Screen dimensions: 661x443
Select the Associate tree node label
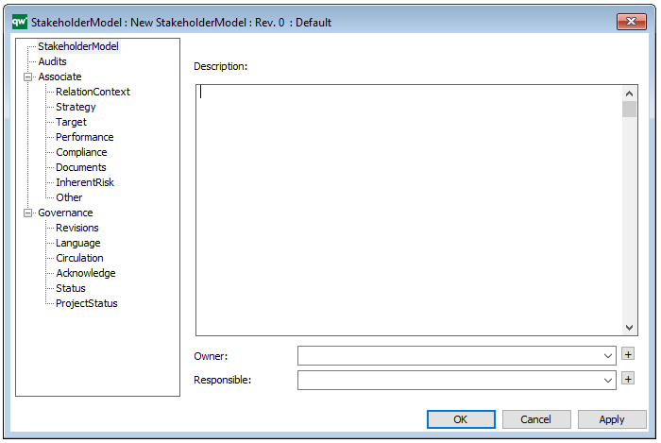(x=59, y=77)
